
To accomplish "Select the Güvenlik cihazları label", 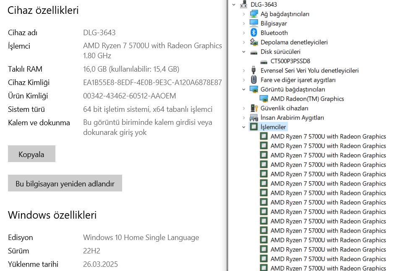I will coord(284,108).
